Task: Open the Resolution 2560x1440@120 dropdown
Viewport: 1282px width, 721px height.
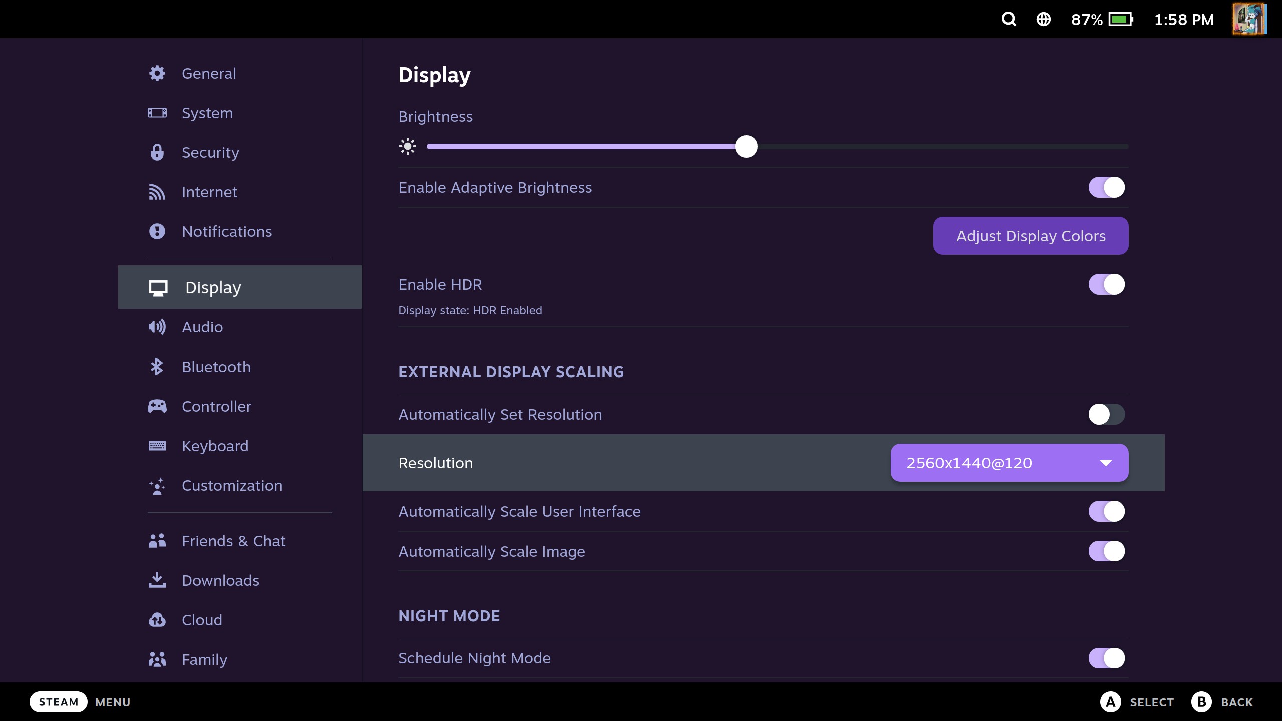Action: pos(1010,463)
